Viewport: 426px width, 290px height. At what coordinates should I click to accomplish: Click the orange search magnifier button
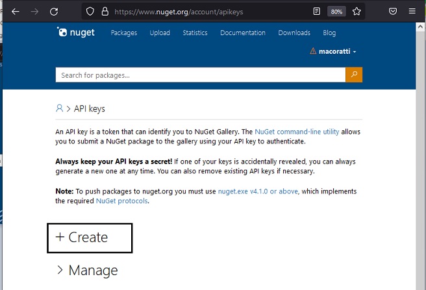pyautogui.click(x=354, y=75)
